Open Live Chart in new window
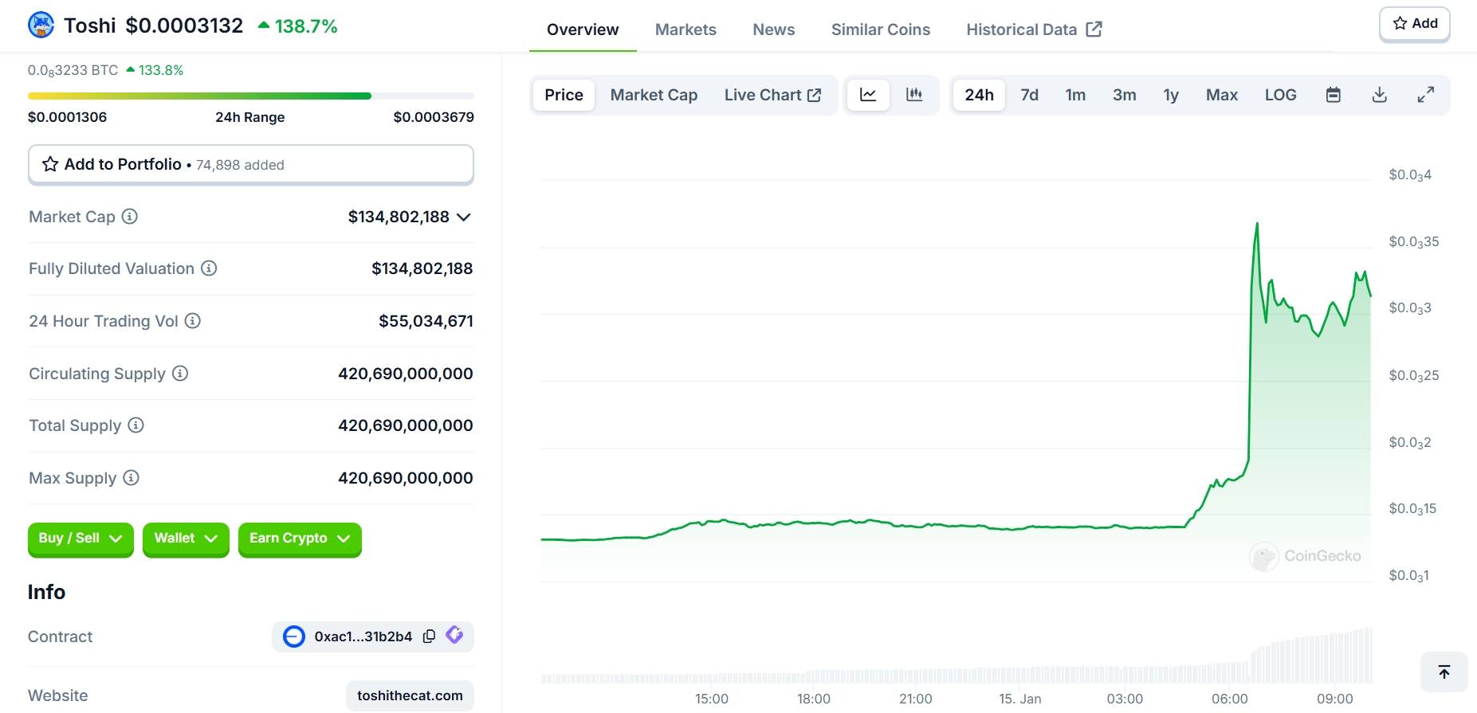The image size is (1477, 713). [772, 95]
